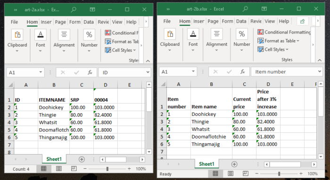
Task: Open ribbon display options in art-2b title bar
Action: [x=264, y=9]
